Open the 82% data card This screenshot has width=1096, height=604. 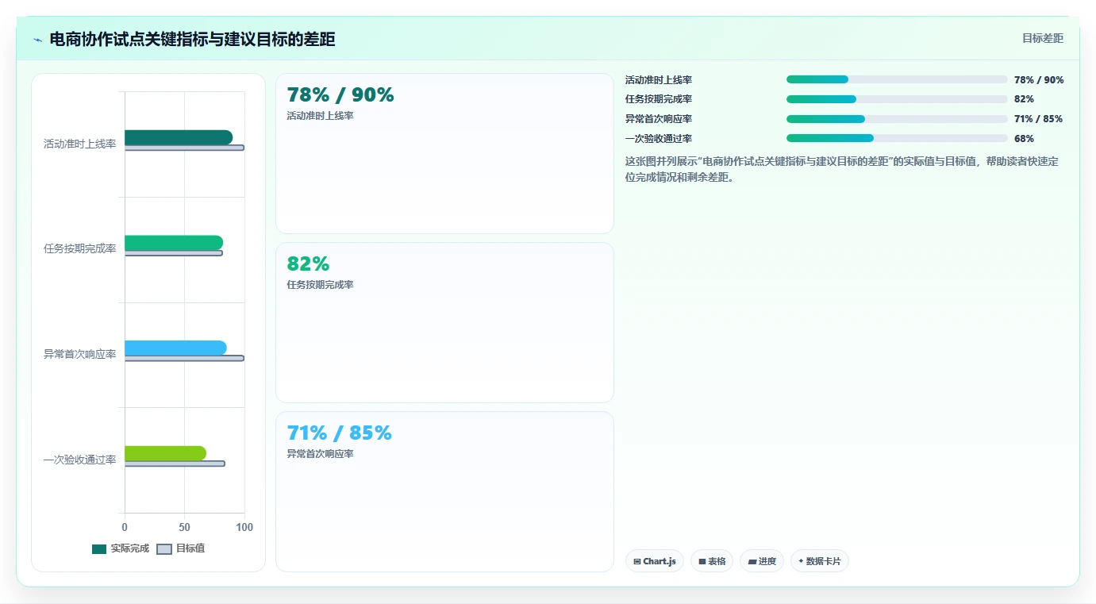tap(444, 323)
